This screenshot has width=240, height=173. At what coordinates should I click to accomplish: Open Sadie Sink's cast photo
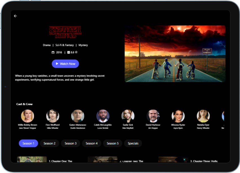(x=128, y=116)
